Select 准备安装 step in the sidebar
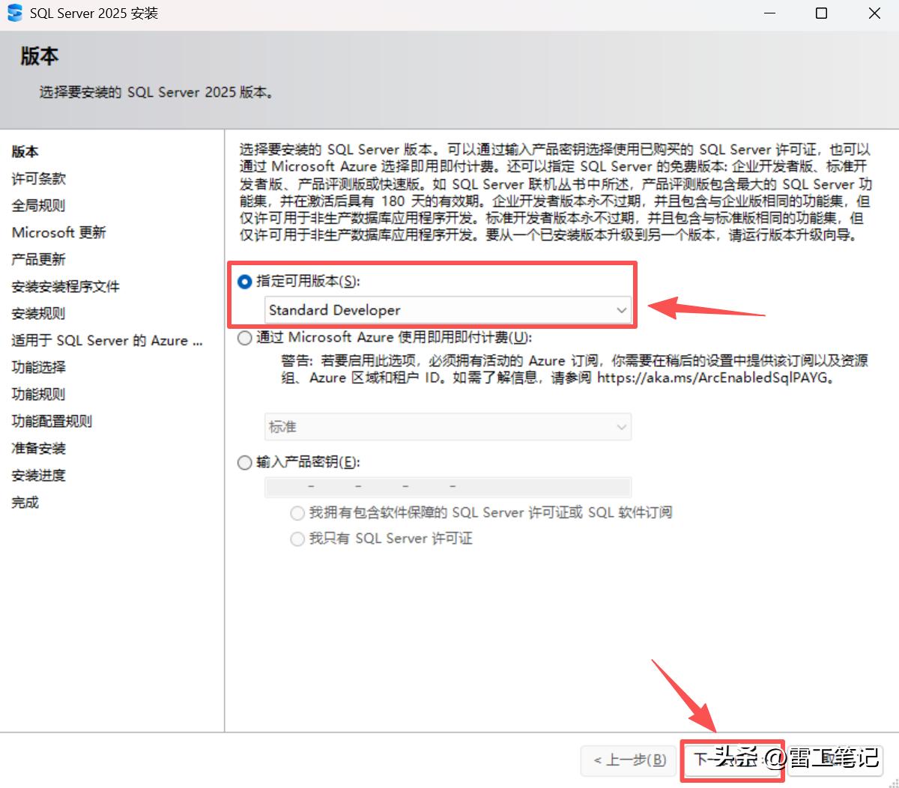The image size is (899, 788). pyautogui.click(x=39, y=448)
